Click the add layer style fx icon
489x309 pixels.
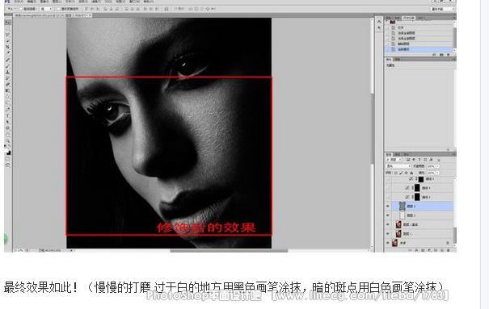(416, 250)
